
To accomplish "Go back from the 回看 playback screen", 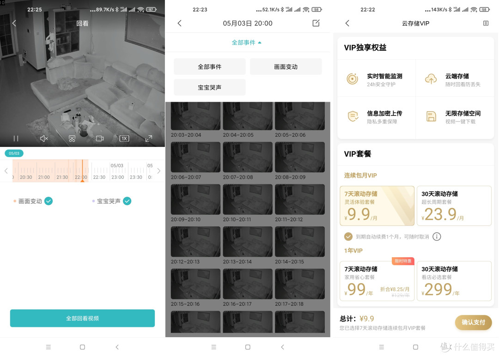I will coord(14,23).
